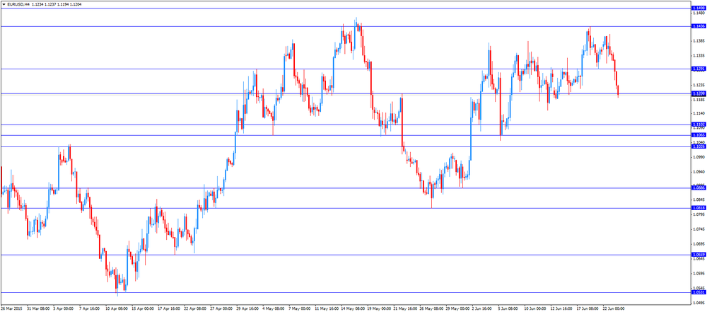Click the 7 May 00:00 time label

click(x=299, y=309)
